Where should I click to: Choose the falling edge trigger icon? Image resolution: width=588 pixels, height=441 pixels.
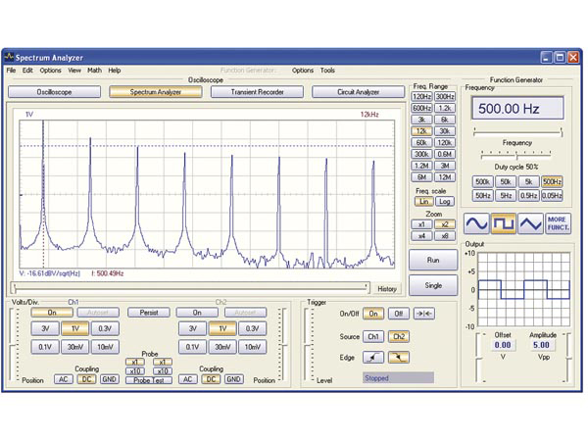[x=399, y=358]
